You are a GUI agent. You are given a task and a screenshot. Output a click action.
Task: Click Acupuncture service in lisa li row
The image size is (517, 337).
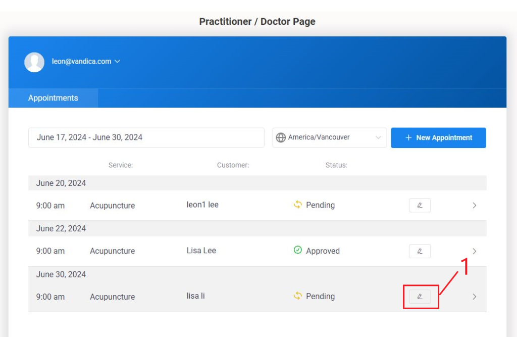pos(112,297)
